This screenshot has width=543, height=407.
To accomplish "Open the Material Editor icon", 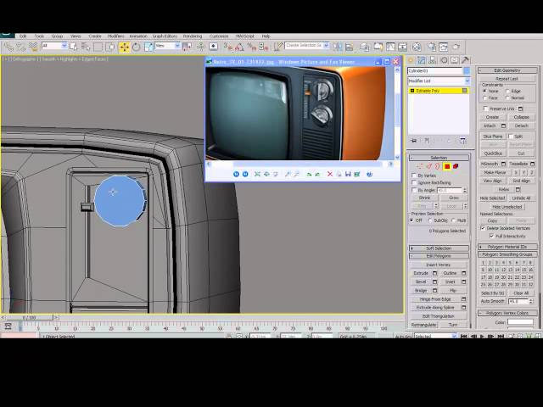I will tap(417, 47).
